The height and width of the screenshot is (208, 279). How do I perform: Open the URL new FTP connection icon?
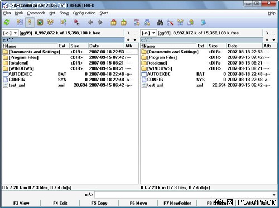point(147,23)
